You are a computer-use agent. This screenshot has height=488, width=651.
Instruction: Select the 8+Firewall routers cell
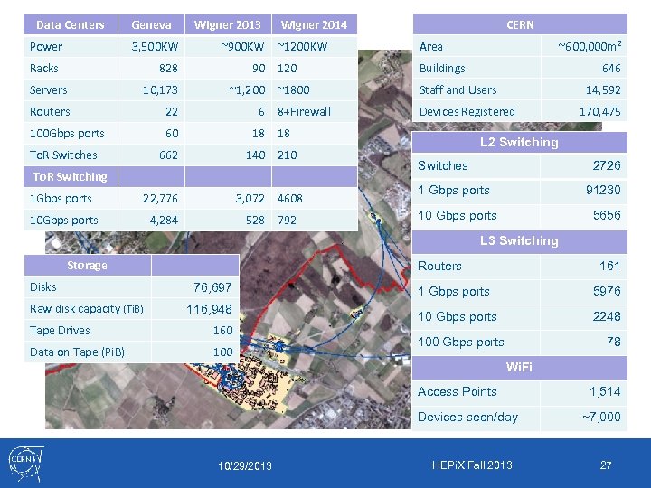coord(304,112)
